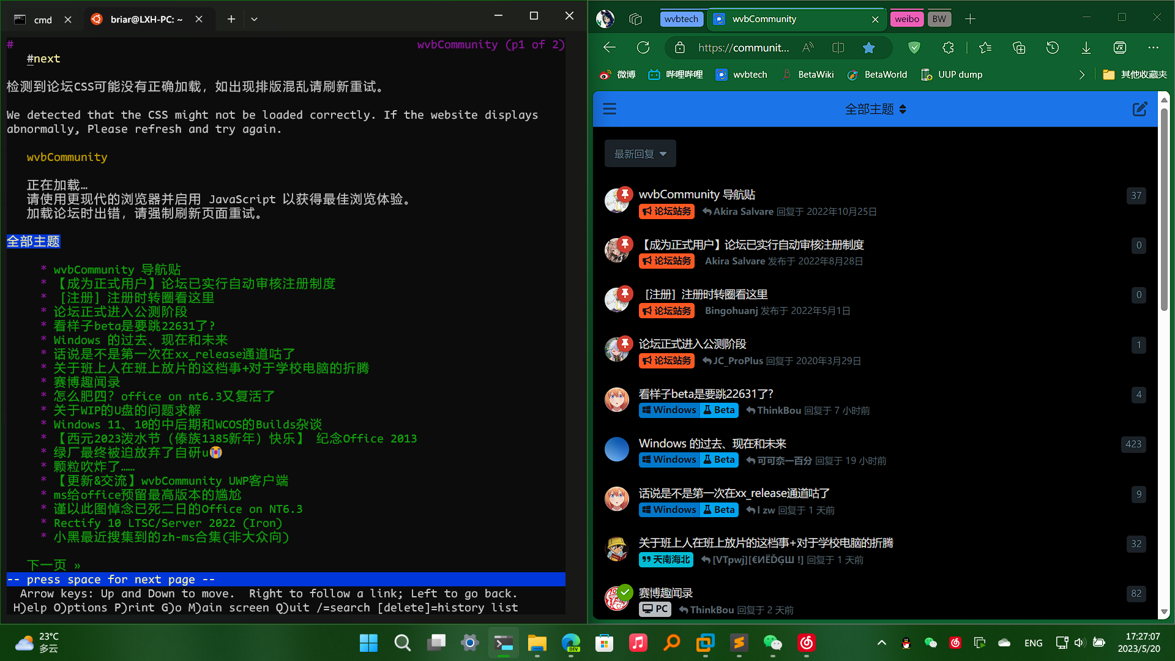Viewport: 1175px width, 661px height.
Task: Open the UUP dump bookmark
Action: click(952, 75)
